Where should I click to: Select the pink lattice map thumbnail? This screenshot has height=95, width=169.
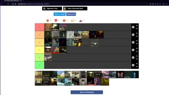(98, 82)
